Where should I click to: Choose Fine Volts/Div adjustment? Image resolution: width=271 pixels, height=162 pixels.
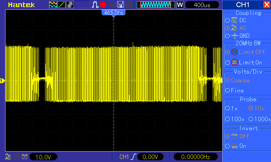point(234,90)
